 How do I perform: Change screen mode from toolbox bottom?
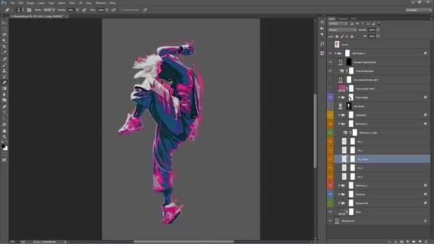[4, 160]
